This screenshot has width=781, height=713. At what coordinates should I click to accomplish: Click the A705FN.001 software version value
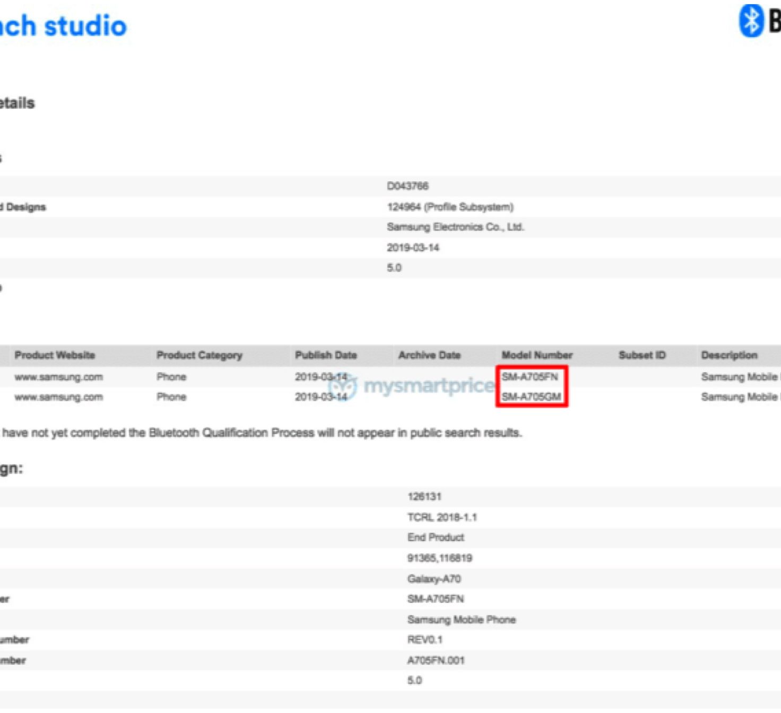pos(436,661)
